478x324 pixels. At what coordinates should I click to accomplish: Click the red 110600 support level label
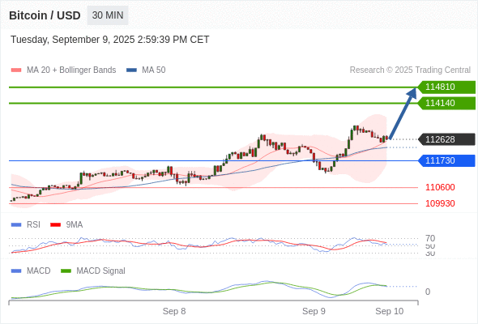pyautogui.click(x=440, y=187)
